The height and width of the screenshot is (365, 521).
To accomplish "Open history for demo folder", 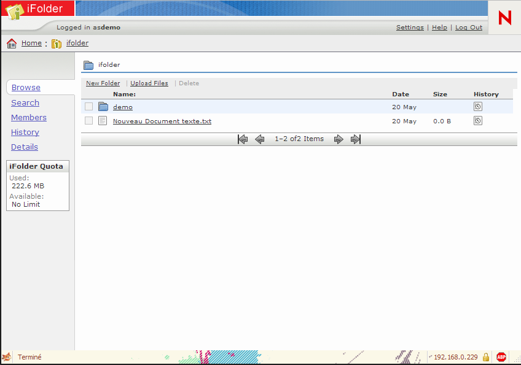I will 478,107.
